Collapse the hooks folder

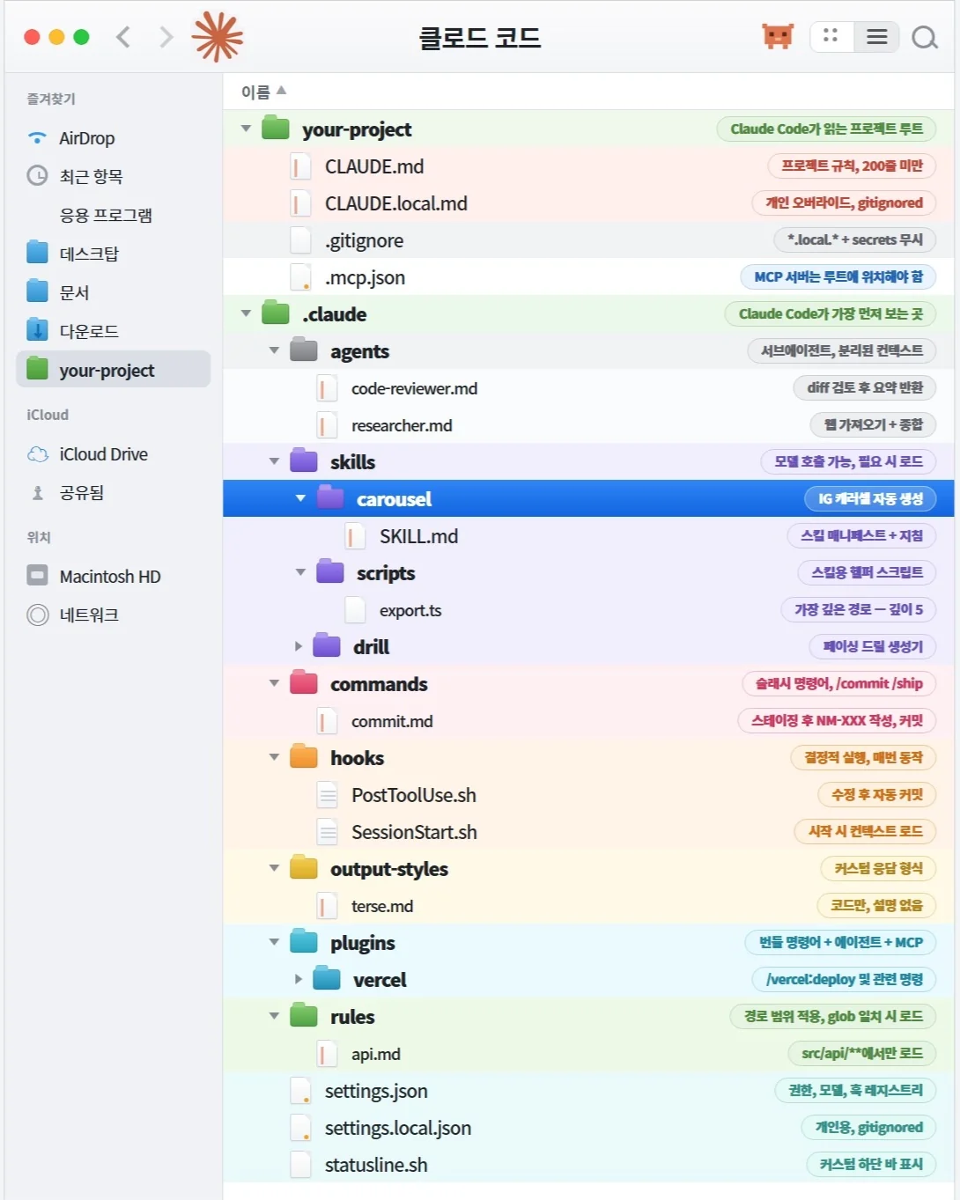[x=274, y=757]
